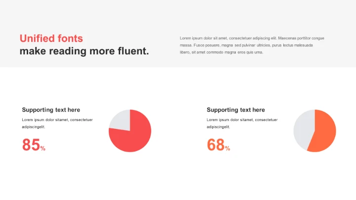Click the gray slice of the left pie chart

pyautogui.click(x=121, y=120)
